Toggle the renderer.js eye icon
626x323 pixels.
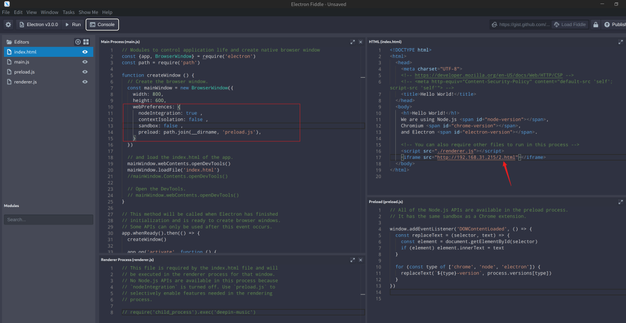(85, 82)
